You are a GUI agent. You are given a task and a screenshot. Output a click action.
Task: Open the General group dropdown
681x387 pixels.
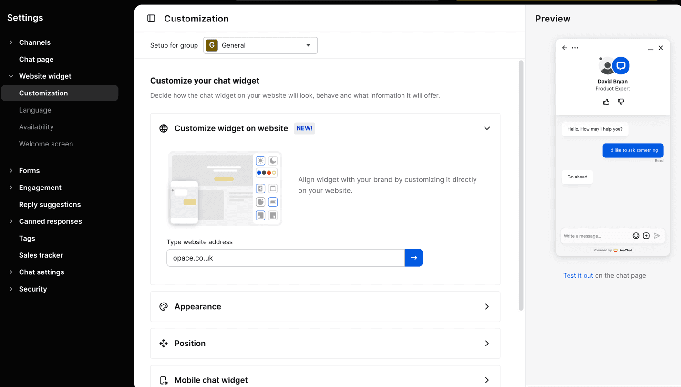pyautogui.click(x=260, y=45)
